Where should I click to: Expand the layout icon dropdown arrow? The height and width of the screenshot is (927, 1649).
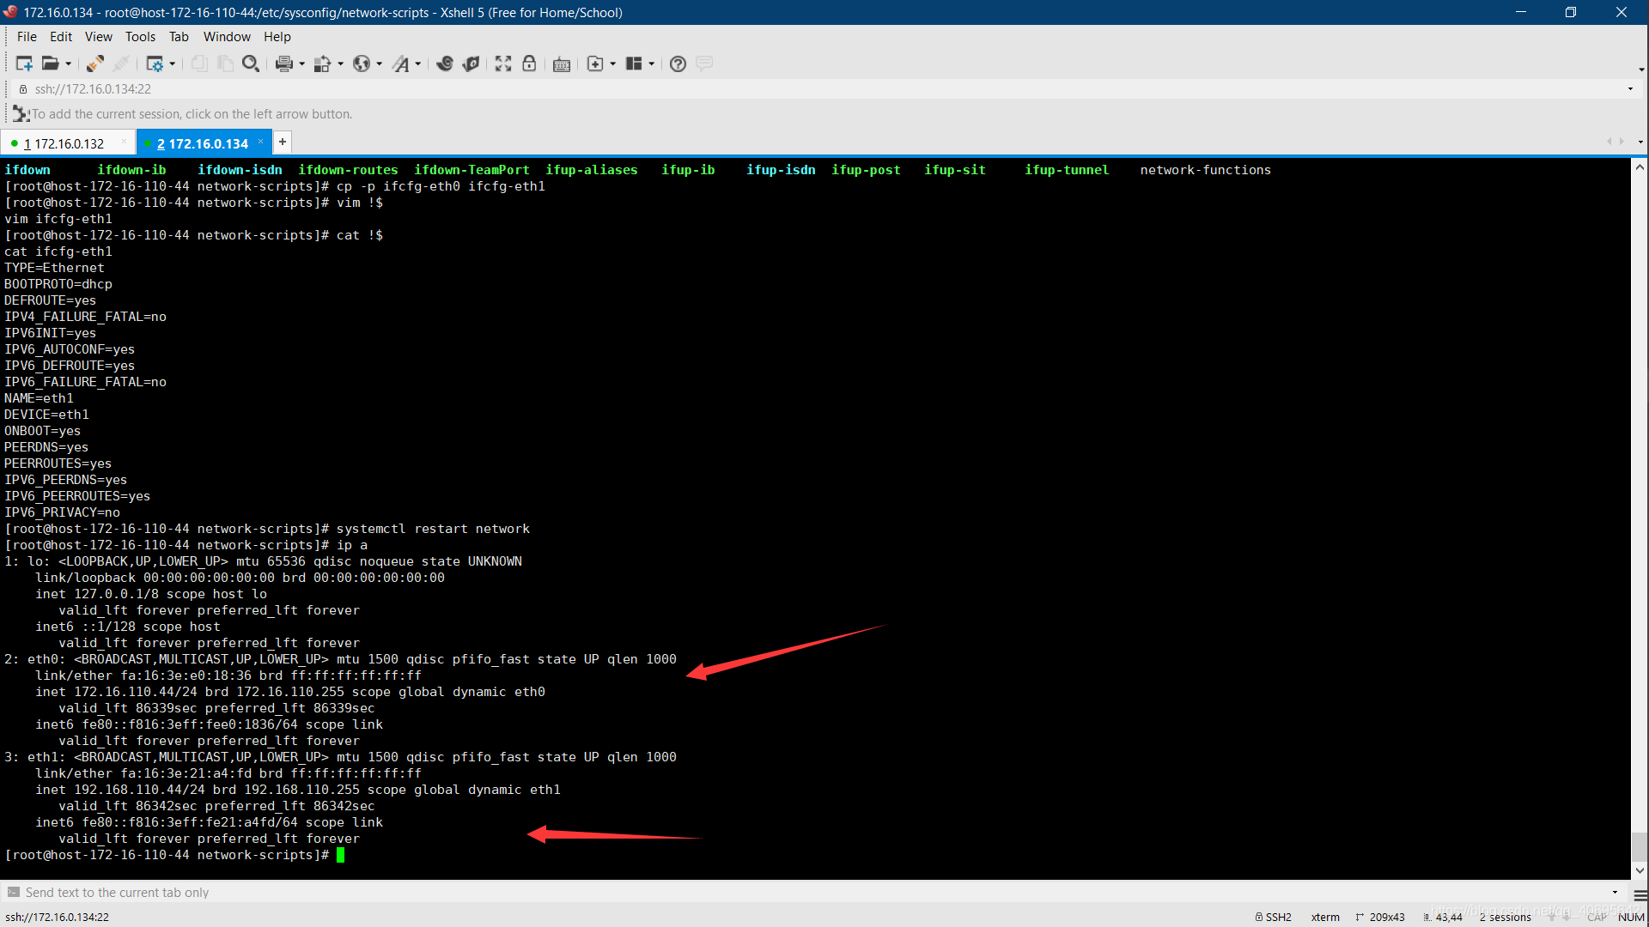[x=652, y=64]
